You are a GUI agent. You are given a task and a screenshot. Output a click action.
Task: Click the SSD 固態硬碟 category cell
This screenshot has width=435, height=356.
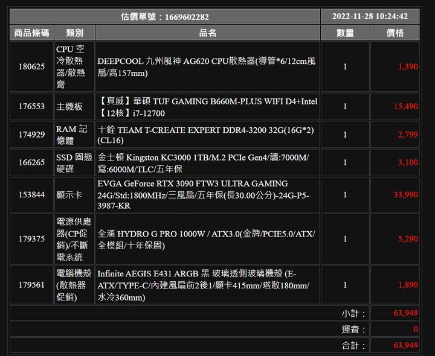tap(74, 163)
